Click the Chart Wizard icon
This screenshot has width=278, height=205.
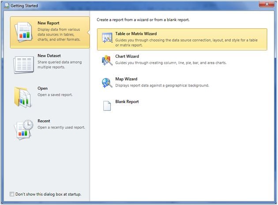pos(107,60)
